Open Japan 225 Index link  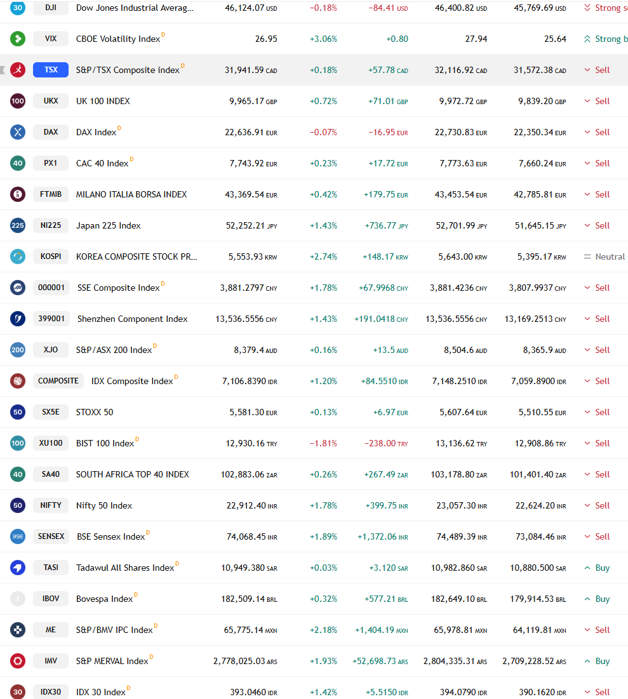click(109, 225)
